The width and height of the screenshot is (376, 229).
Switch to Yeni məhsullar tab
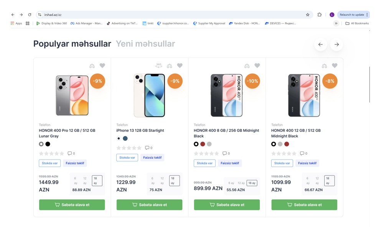[x=145, y=44]
